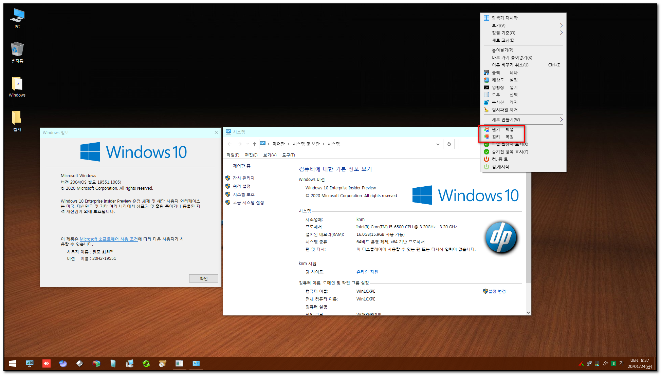This screenshot has width=661, height=375.
Task: Toggle 파일 확장자 표시(X) option
Action: tap(523, 144)
